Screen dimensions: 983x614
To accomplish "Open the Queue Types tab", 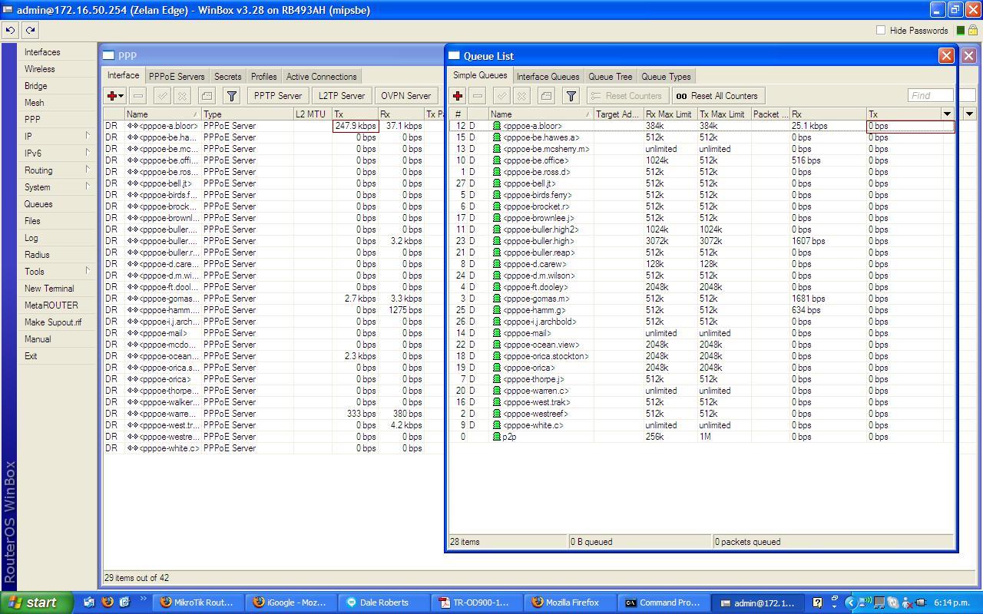I will 666,77.
